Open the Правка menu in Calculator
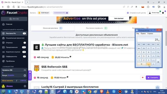This screenshot has width=167, height=94. (x=143, y=33)
